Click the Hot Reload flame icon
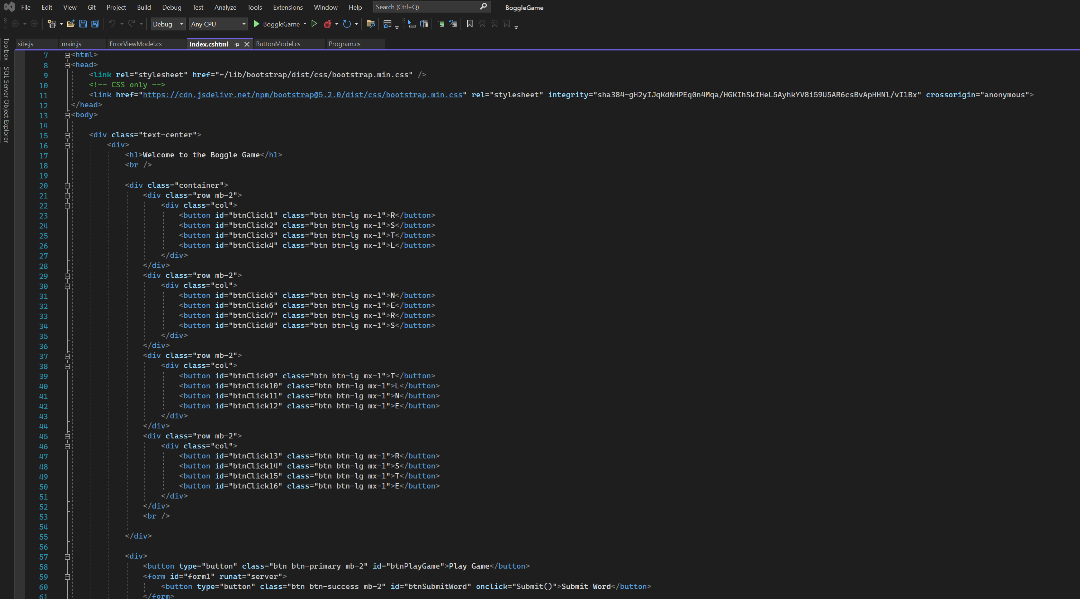 [x=327, y=24]
